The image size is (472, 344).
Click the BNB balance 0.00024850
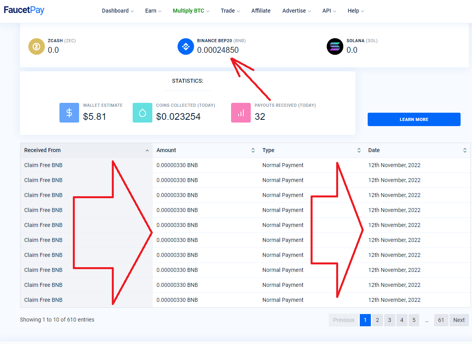[218, 50]
